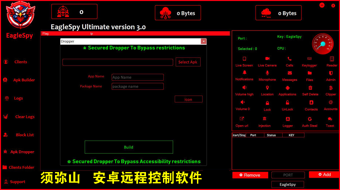340x190 pixels.
Task: Click the Status column header
Action: pyautogui.click(x=273, y=135)
